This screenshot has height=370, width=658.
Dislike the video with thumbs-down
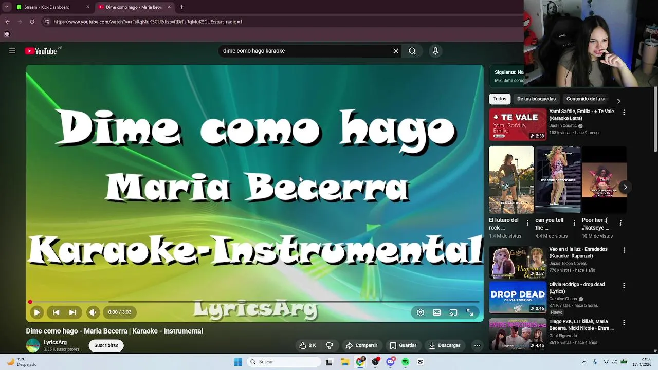[330, 345]
